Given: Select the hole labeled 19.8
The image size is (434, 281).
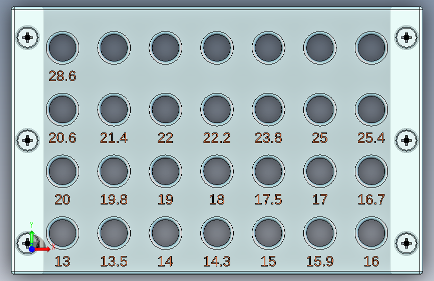Looking at the screenshot, I should [x=114, y=171].
